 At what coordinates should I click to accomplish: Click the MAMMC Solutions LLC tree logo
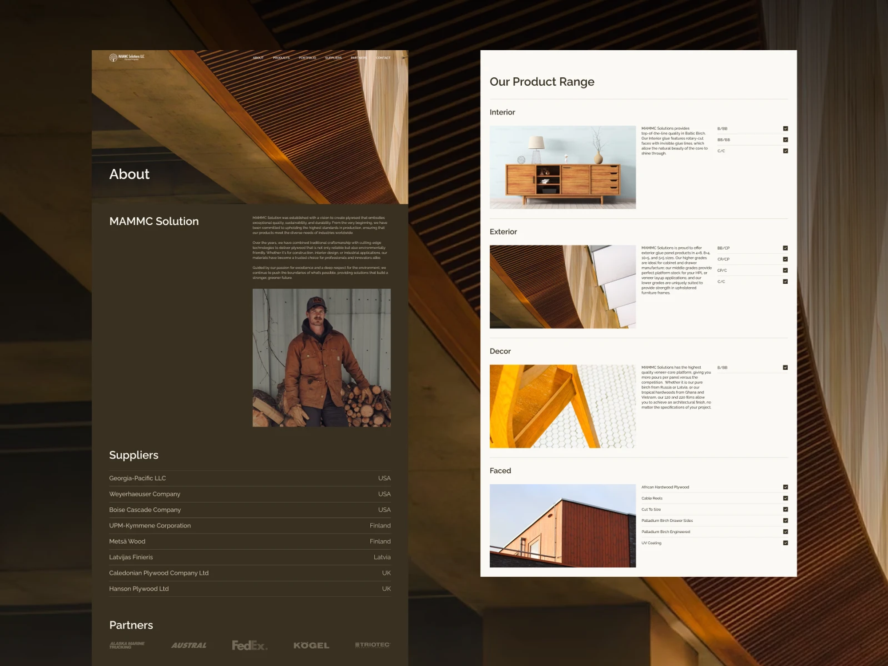[127, 57]
